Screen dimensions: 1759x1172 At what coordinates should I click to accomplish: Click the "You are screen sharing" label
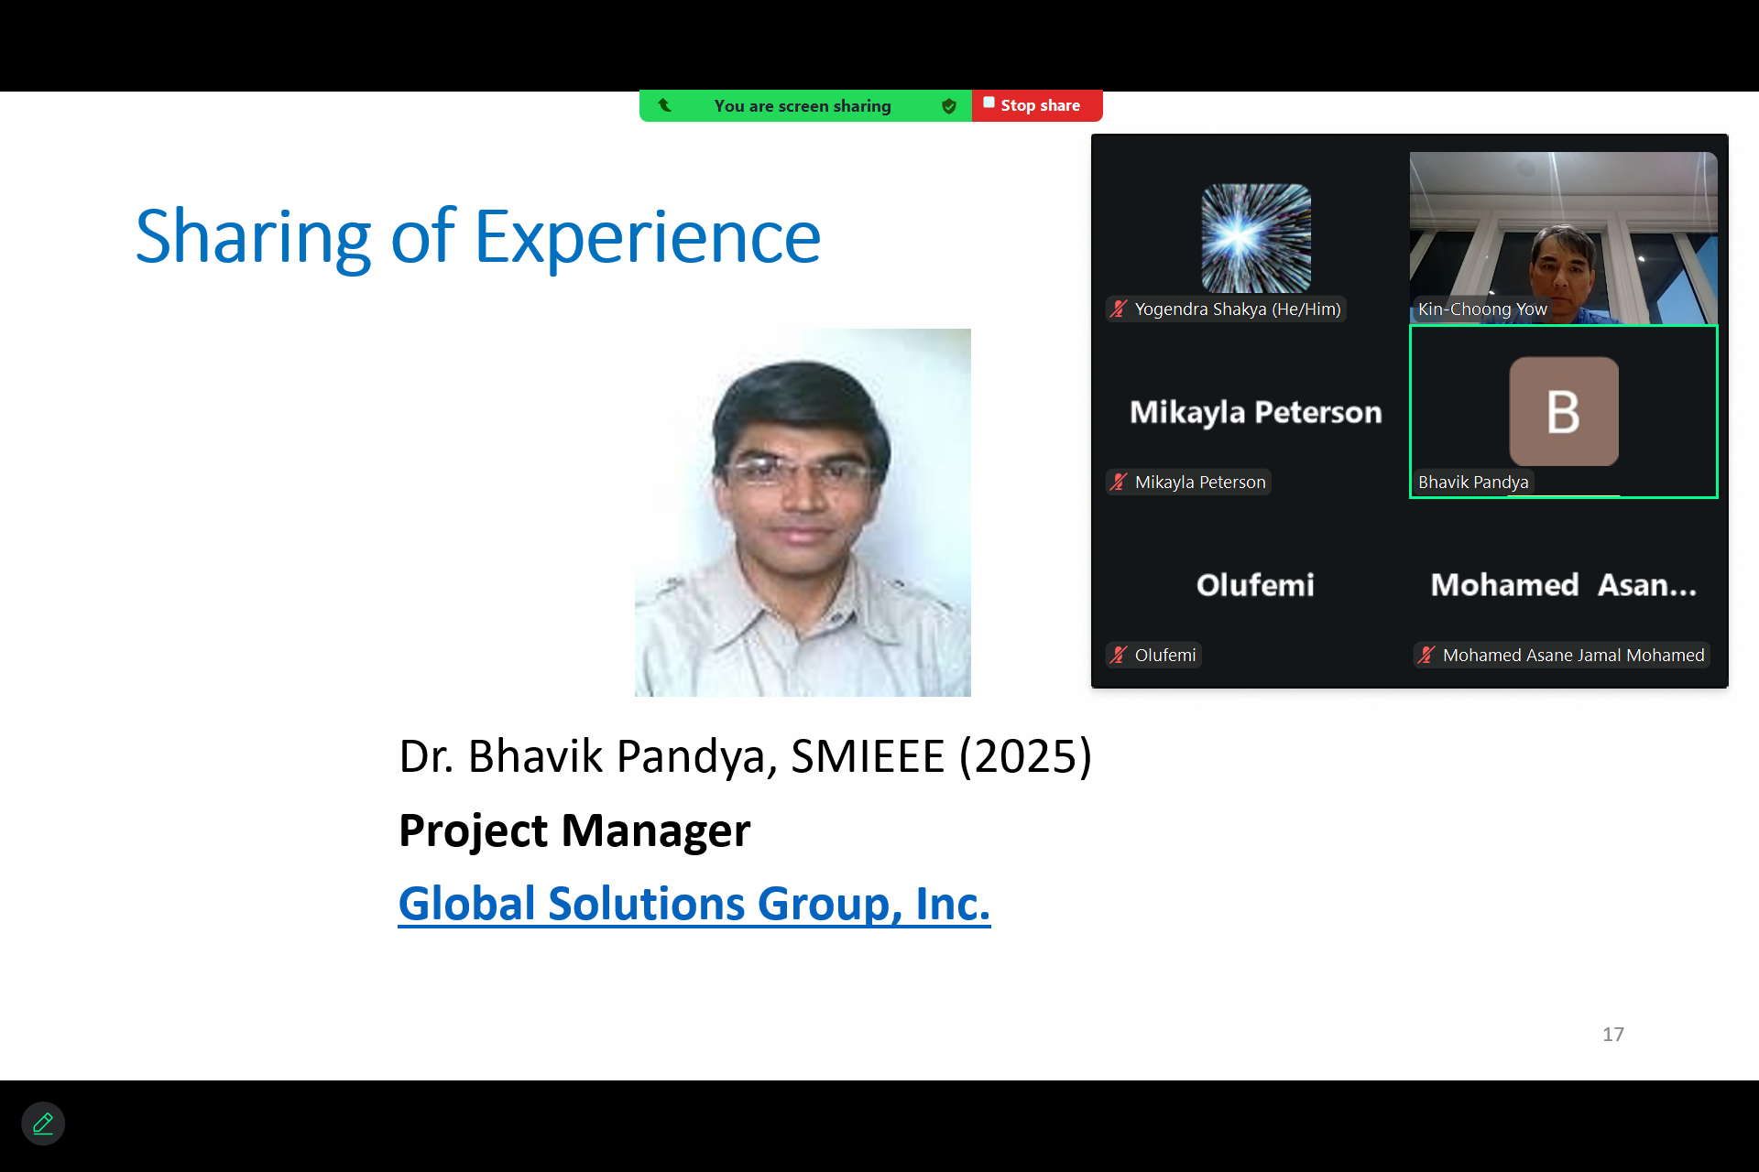point(803,106)
